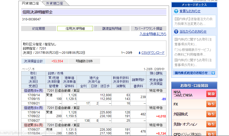Click the -89 決済損益 value
The image size is (229, 136).
pos(163,99)
